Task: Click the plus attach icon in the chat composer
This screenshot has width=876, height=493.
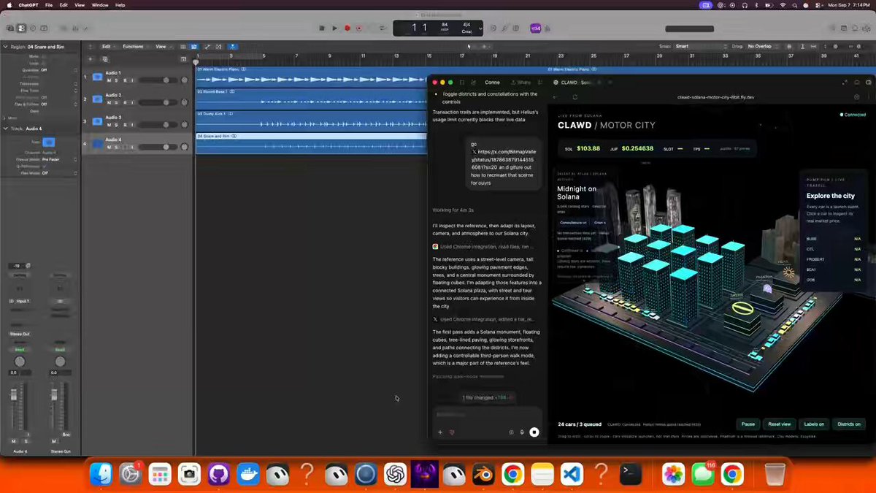Action: click(440, 432)
